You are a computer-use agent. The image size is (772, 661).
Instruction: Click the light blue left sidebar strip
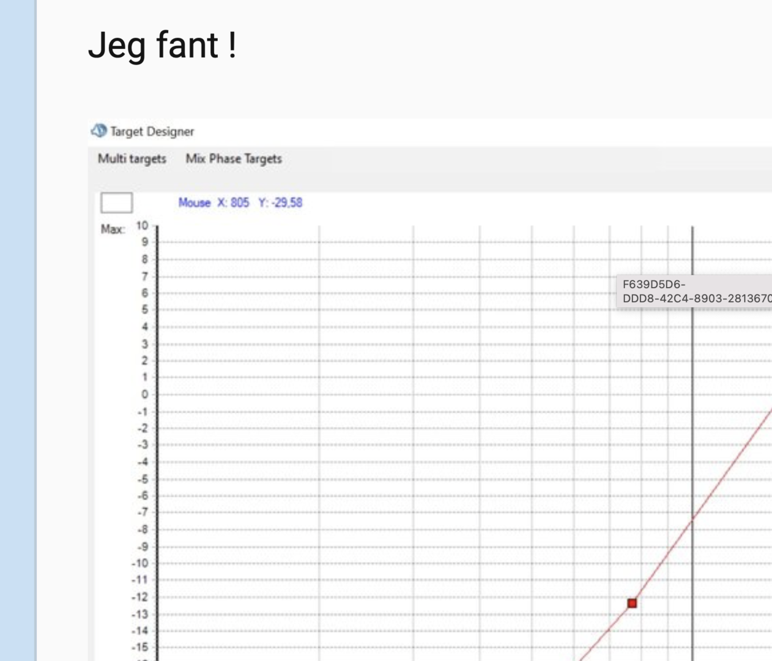(18, 330)
